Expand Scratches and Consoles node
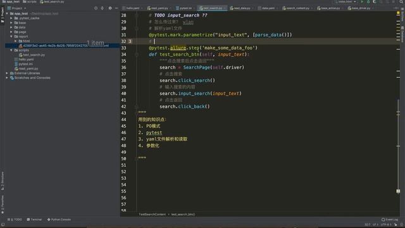 click(x=7, y=78)
